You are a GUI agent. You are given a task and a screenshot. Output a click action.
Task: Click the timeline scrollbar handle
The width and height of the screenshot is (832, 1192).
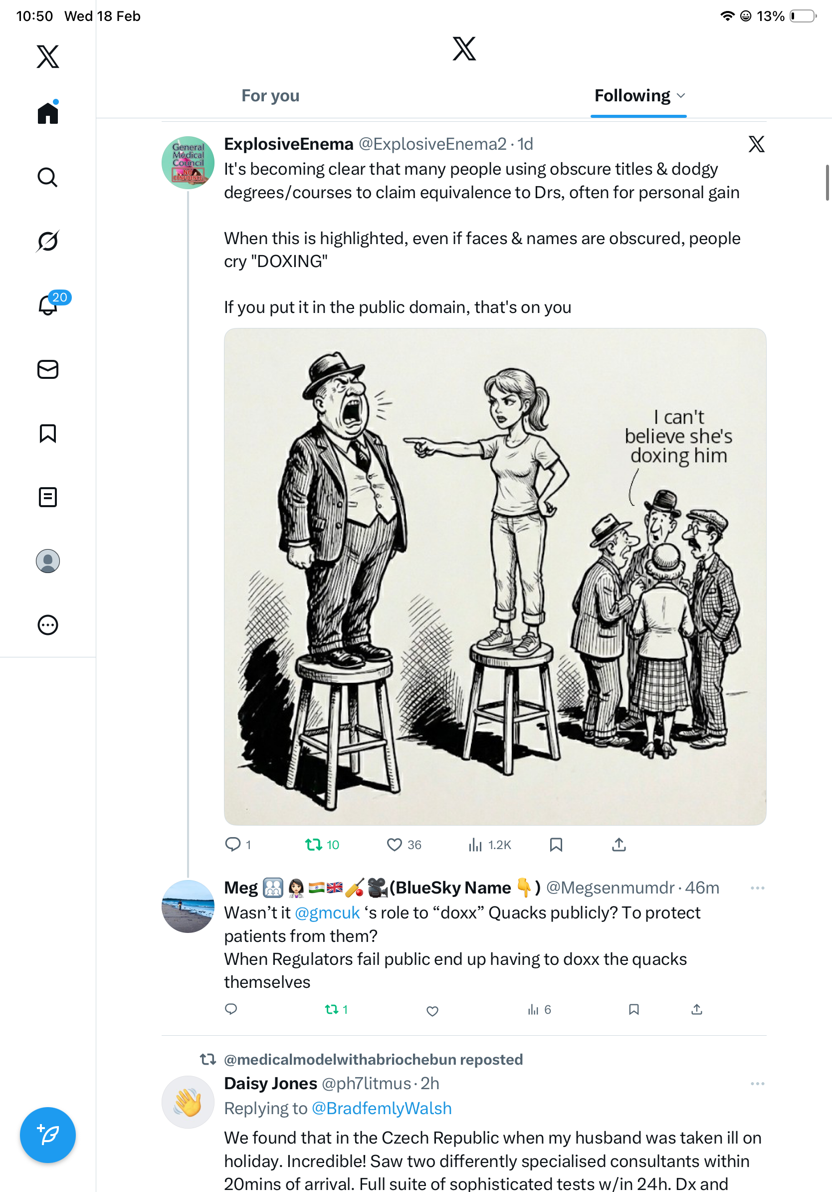point(828,183)
